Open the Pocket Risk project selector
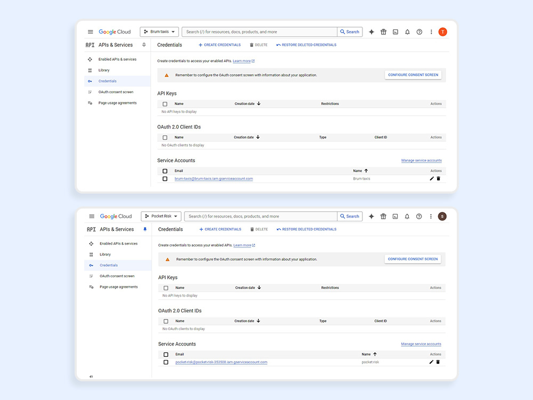Image resolution: width=533 pixels, height=400 pixels. pyautogui.click(x=161, y=217)
